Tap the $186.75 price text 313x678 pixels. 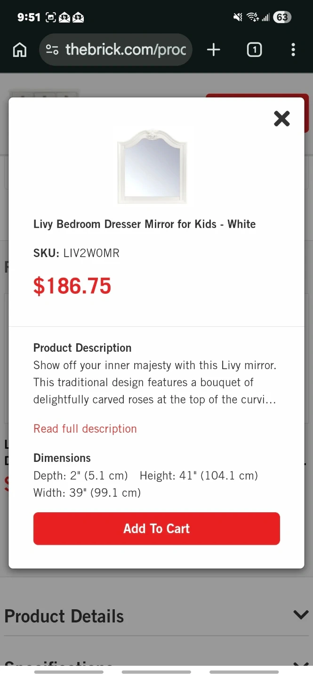[x=72, y=286]
